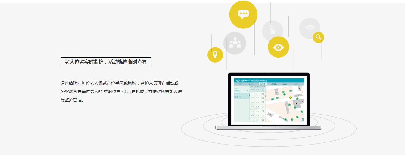Image resolution: width=405 pixels, height=155 pixels.
Task: Expand first chevron in left building list
Action: point(248,90)
